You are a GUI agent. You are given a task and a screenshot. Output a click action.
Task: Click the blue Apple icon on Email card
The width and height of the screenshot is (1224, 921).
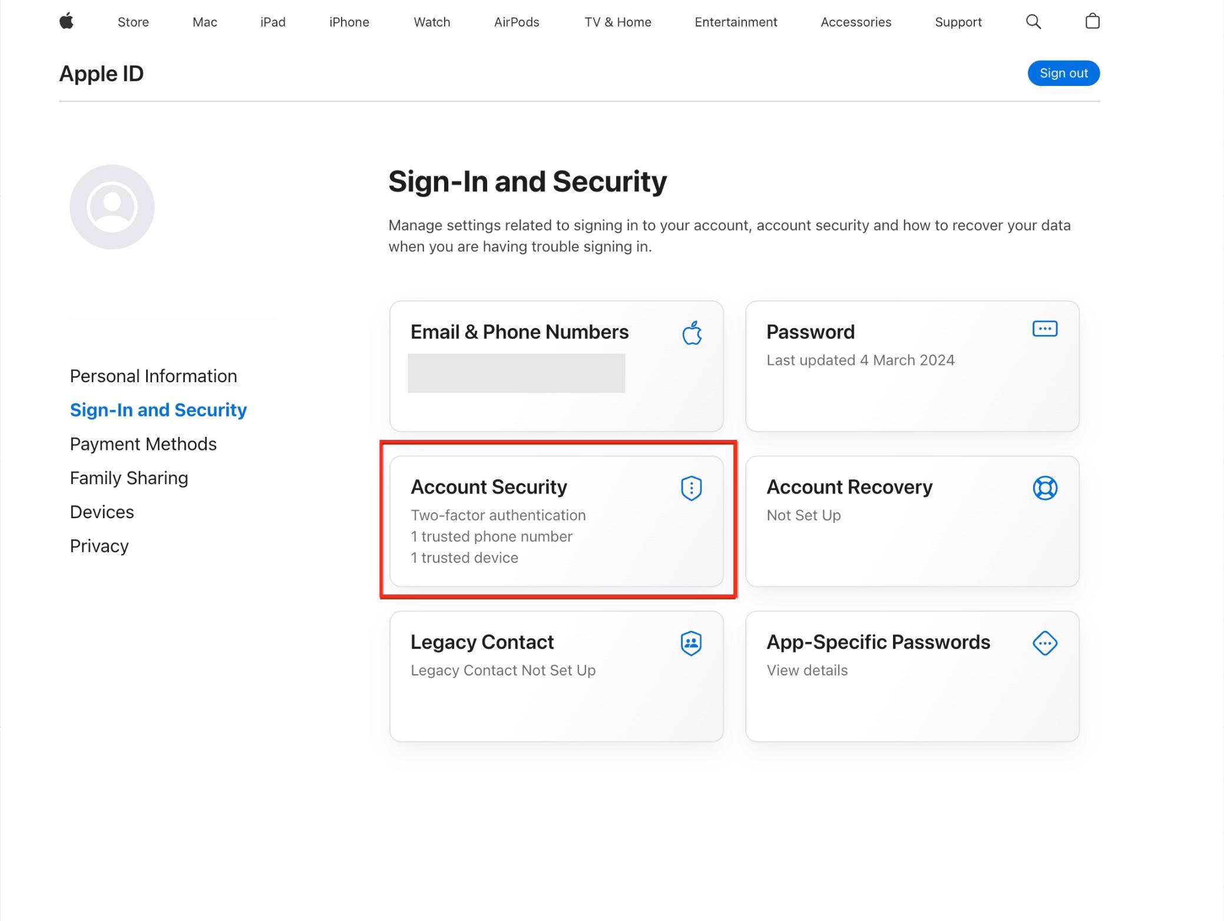point(692,333)
